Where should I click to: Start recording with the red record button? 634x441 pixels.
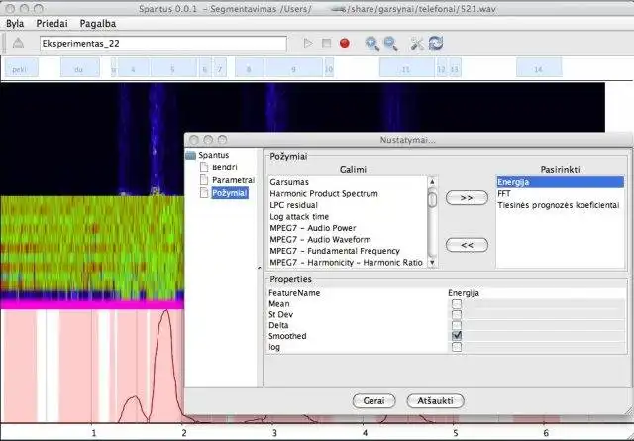click(344, 44)
